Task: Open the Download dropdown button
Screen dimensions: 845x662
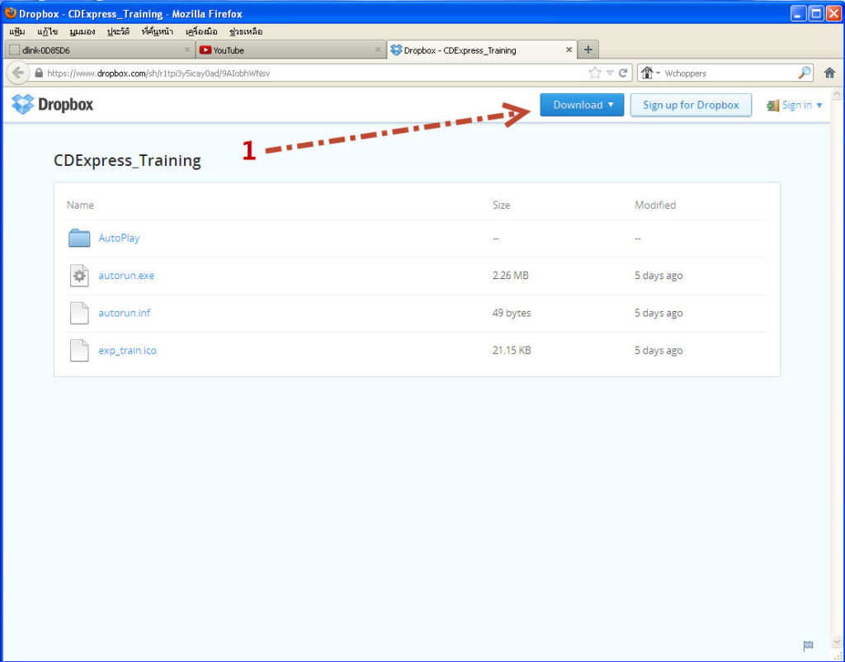Action: click(x=582, y=105)
